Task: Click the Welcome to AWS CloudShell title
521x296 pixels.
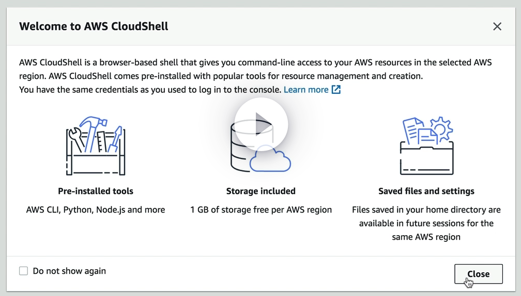Action: pos(94,26)
